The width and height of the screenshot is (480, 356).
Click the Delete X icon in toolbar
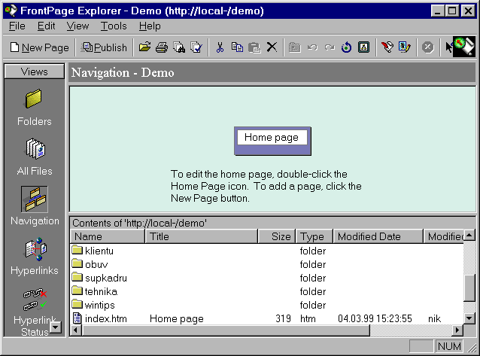(272, 47)
